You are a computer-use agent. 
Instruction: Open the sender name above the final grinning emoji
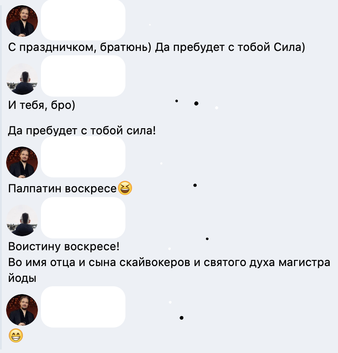coord(83,307)
